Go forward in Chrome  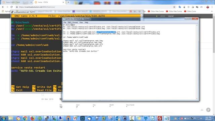[7, 7]
